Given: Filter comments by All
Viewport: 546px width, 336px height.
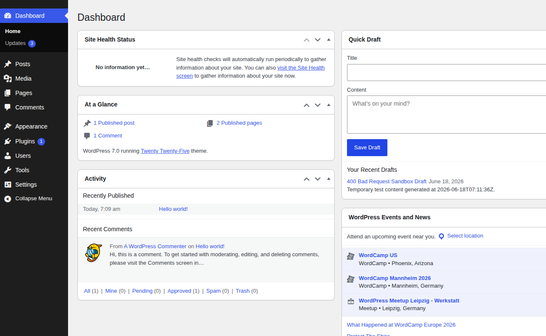Looking at the screenshot, I should pyautogui.click(x=87, y=291).
